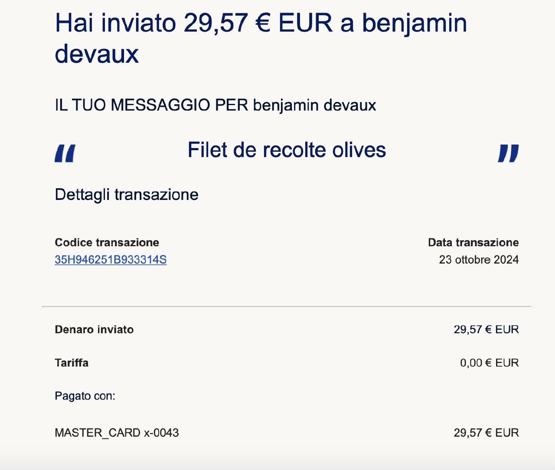Select the MASTER_CARD x-0043 payment method

pos(117,433)
